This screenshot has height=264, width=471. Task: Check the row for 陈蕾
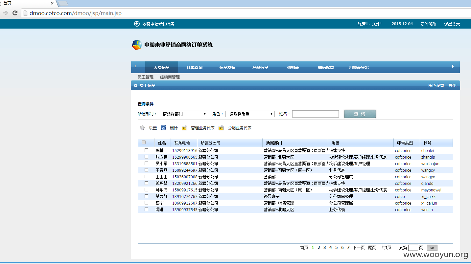[x=146, y=150]
